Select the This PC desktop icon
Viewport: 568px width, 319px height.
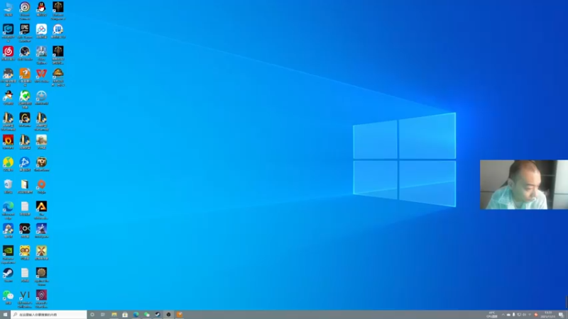click(x=8, y=9)
